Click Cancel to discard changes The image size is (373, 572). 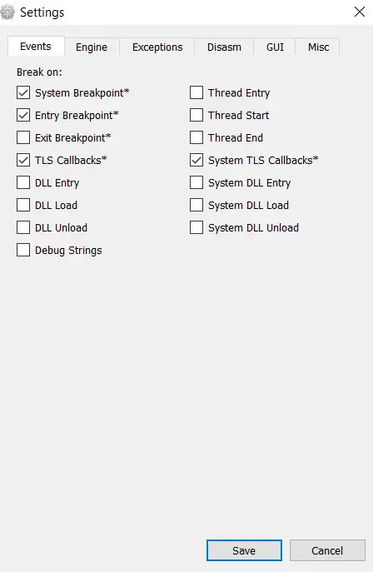(327, 550)
